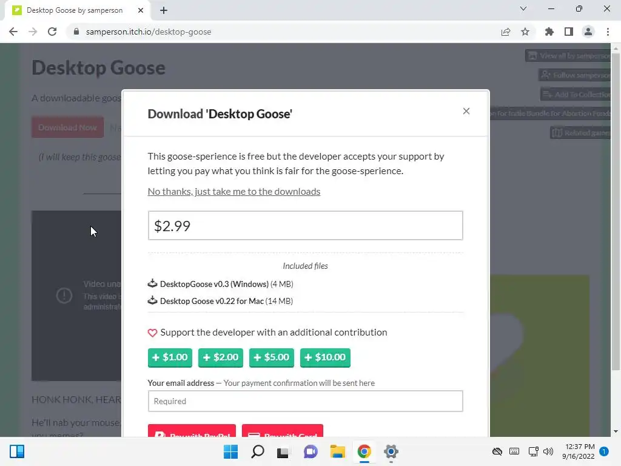Click 'Follow samperson' button

(x=575, y=75)
